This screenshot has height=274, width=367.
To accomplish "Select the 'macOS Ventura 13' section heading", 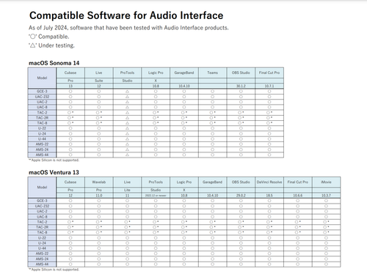I will (54, 172).
